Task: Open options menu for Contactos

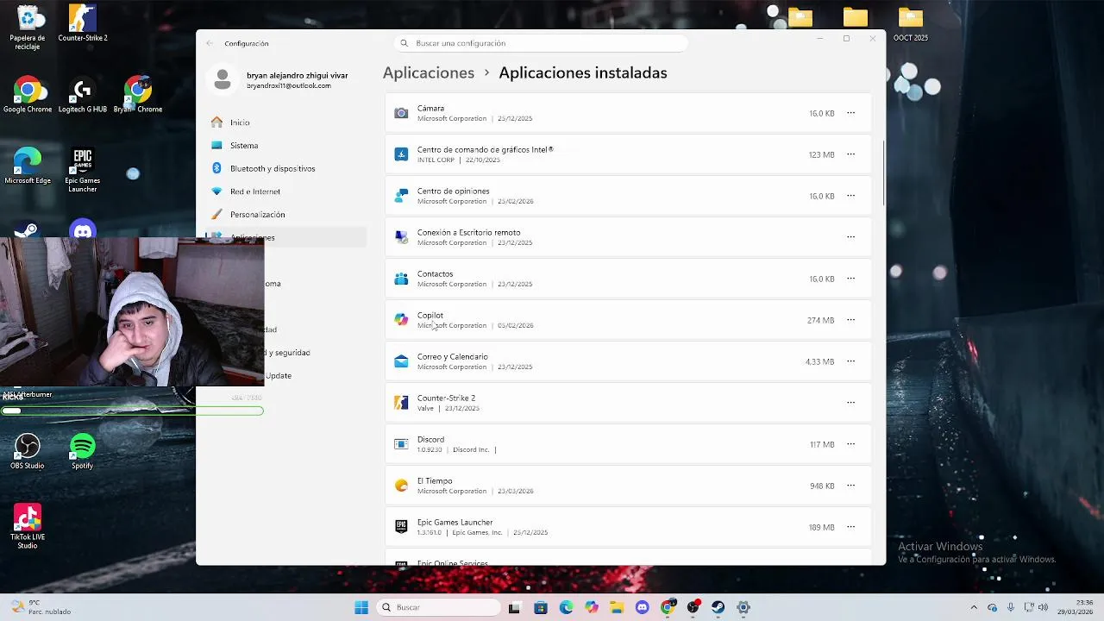Action: point(850,279)
